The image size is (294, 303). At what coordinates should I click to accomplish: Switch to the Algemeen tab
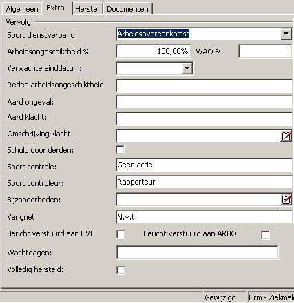[x=22, y=9]
